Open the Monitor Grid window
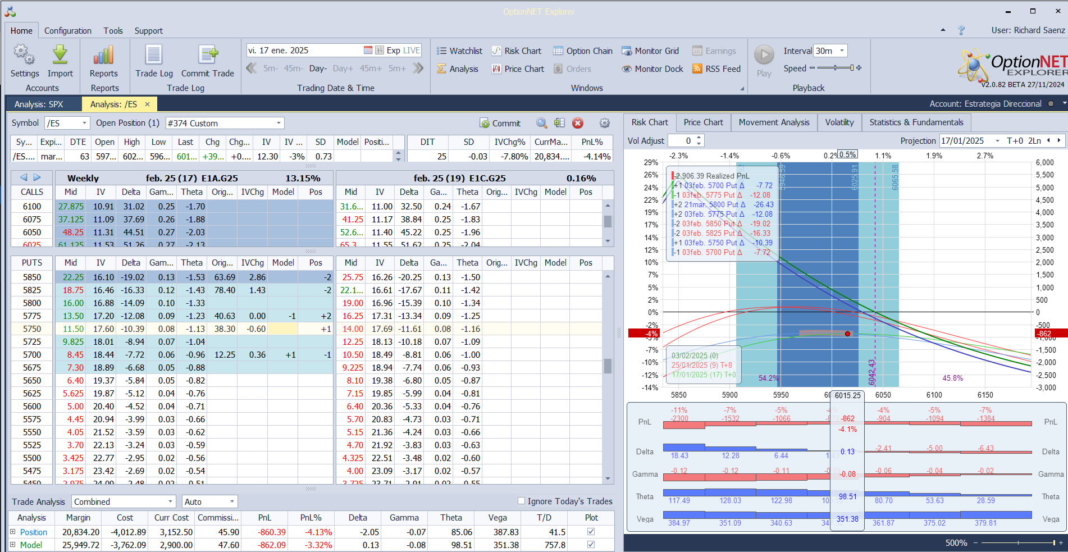 click(650, 51)
